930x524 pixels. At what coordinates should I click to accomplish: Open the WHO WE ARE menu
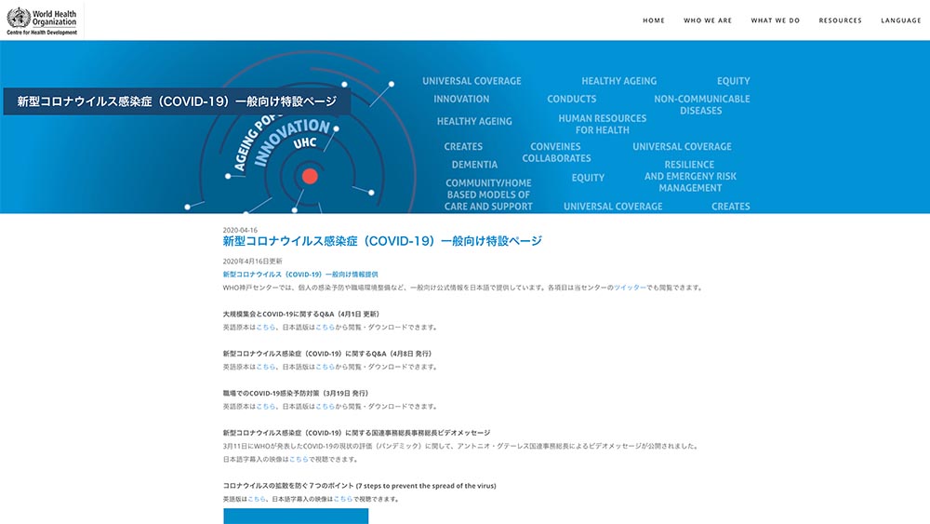708,20
